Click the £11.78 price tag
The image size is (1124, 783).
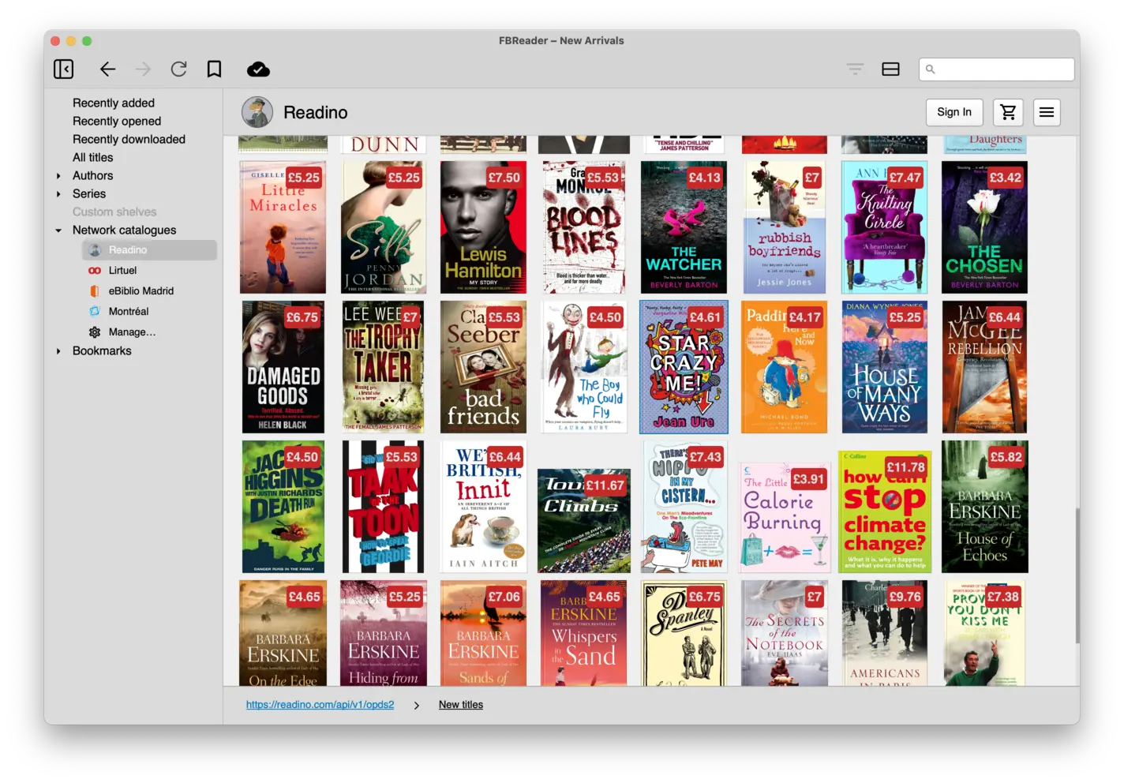[x=906, y=467]
